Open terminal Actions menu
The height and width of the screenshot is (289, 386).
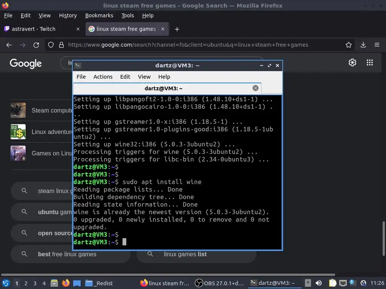pyautogui.click(x=103, y=77)
